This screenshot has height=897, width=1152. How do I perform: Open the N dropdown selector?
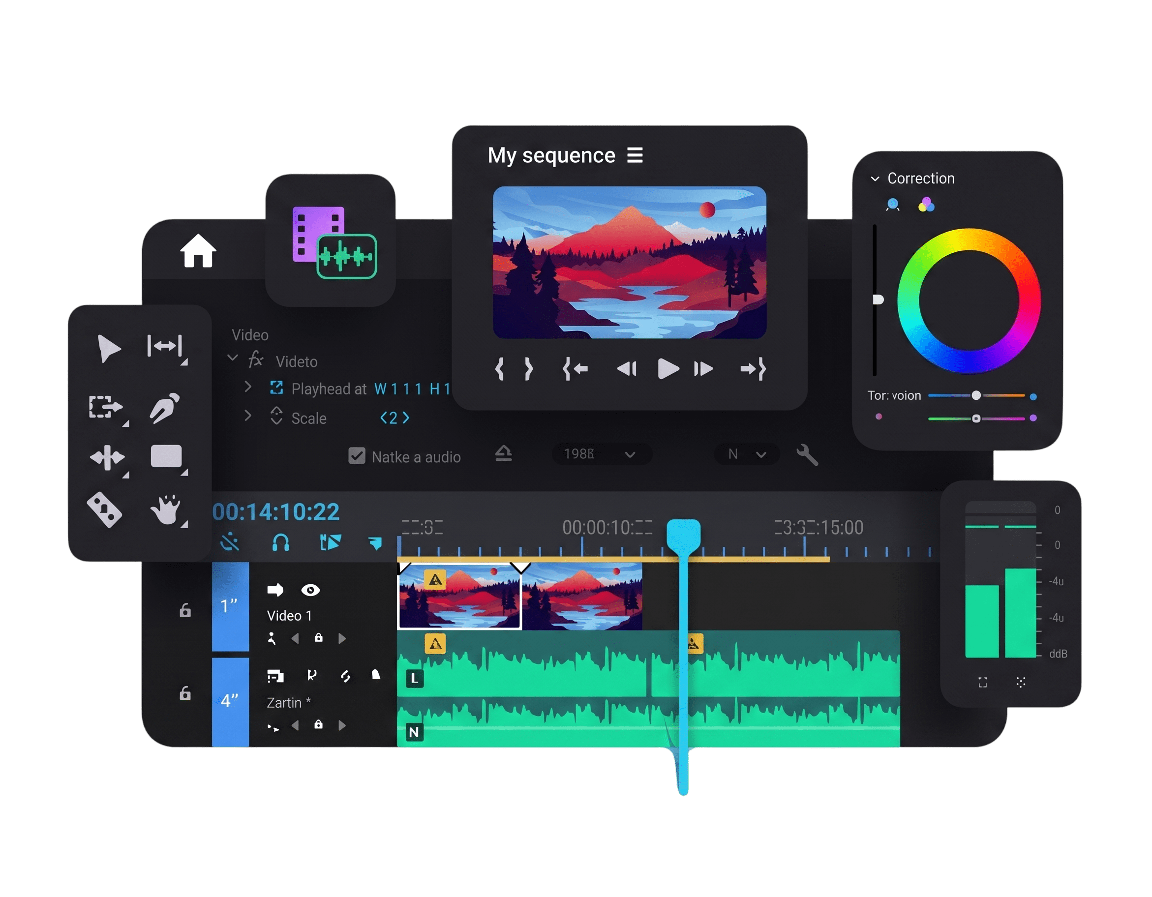[x=747, y=454]
